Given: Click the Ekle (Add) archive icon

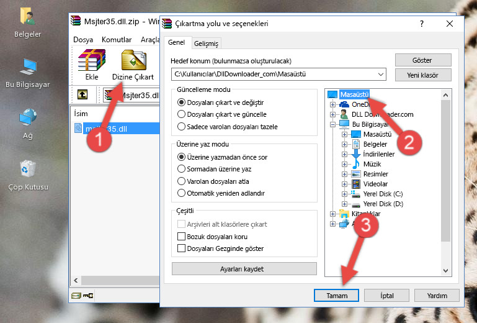Looking at the screenshot, I should click(92, 60).
